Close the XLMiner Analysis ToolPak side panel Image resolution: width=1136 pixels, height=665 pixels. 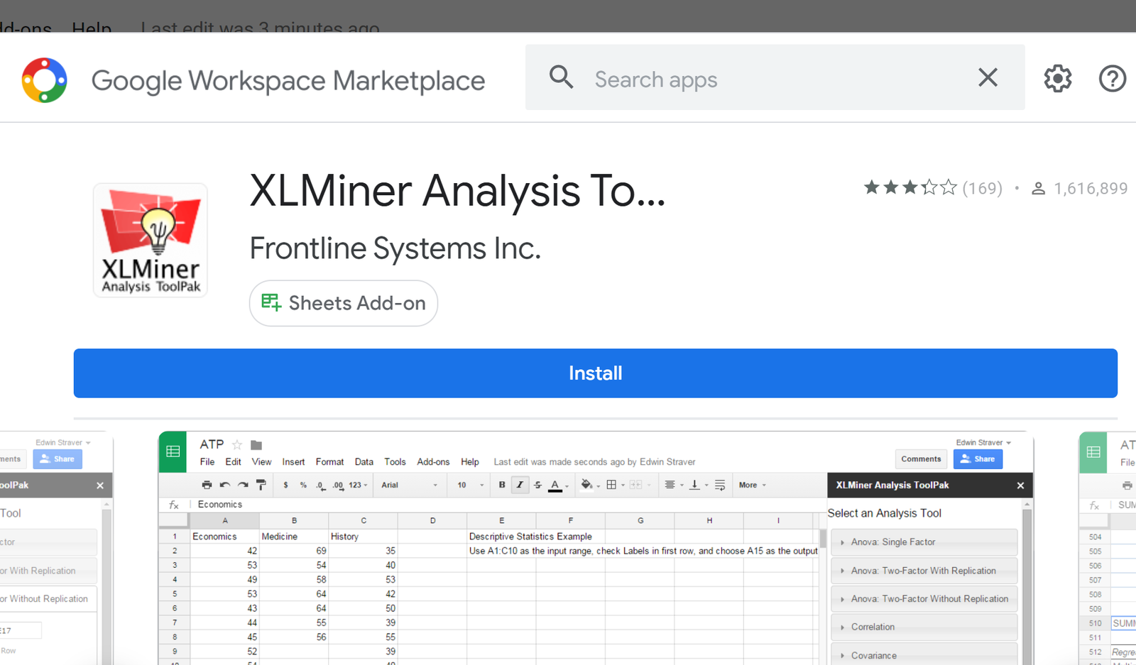tap(1020, 485)
